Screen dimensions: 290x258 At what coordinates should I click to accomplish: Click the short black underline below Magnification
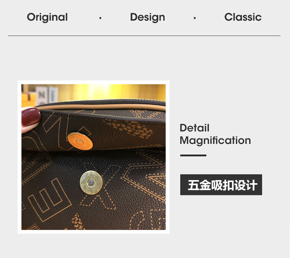point(193,155)
